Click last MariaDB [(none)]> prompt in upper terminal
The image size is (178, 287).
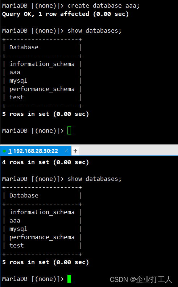click(x=33, y=131)
